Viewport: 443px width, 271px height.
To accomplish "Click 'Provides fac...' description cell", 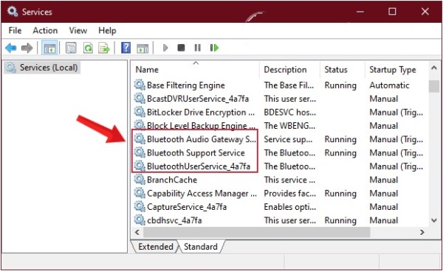I will click(x=290, y=193).
